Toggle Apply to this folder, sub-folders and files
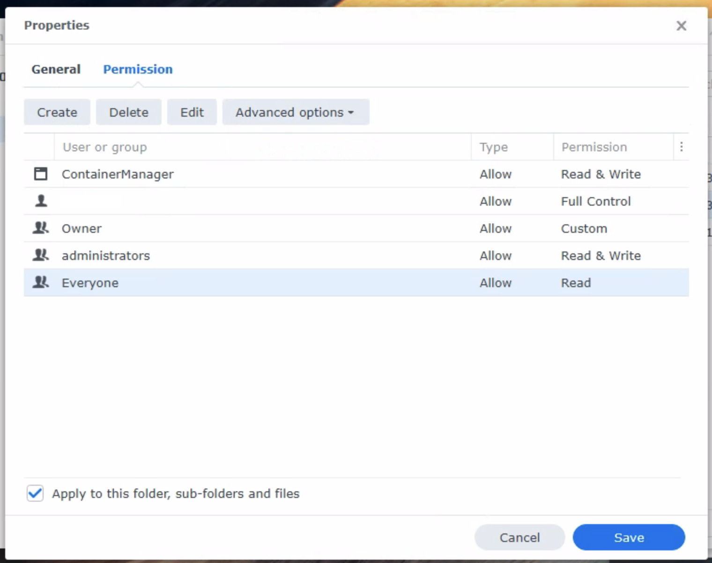The height and width of the screenshot is (563, 712). [x=35, y=493]
